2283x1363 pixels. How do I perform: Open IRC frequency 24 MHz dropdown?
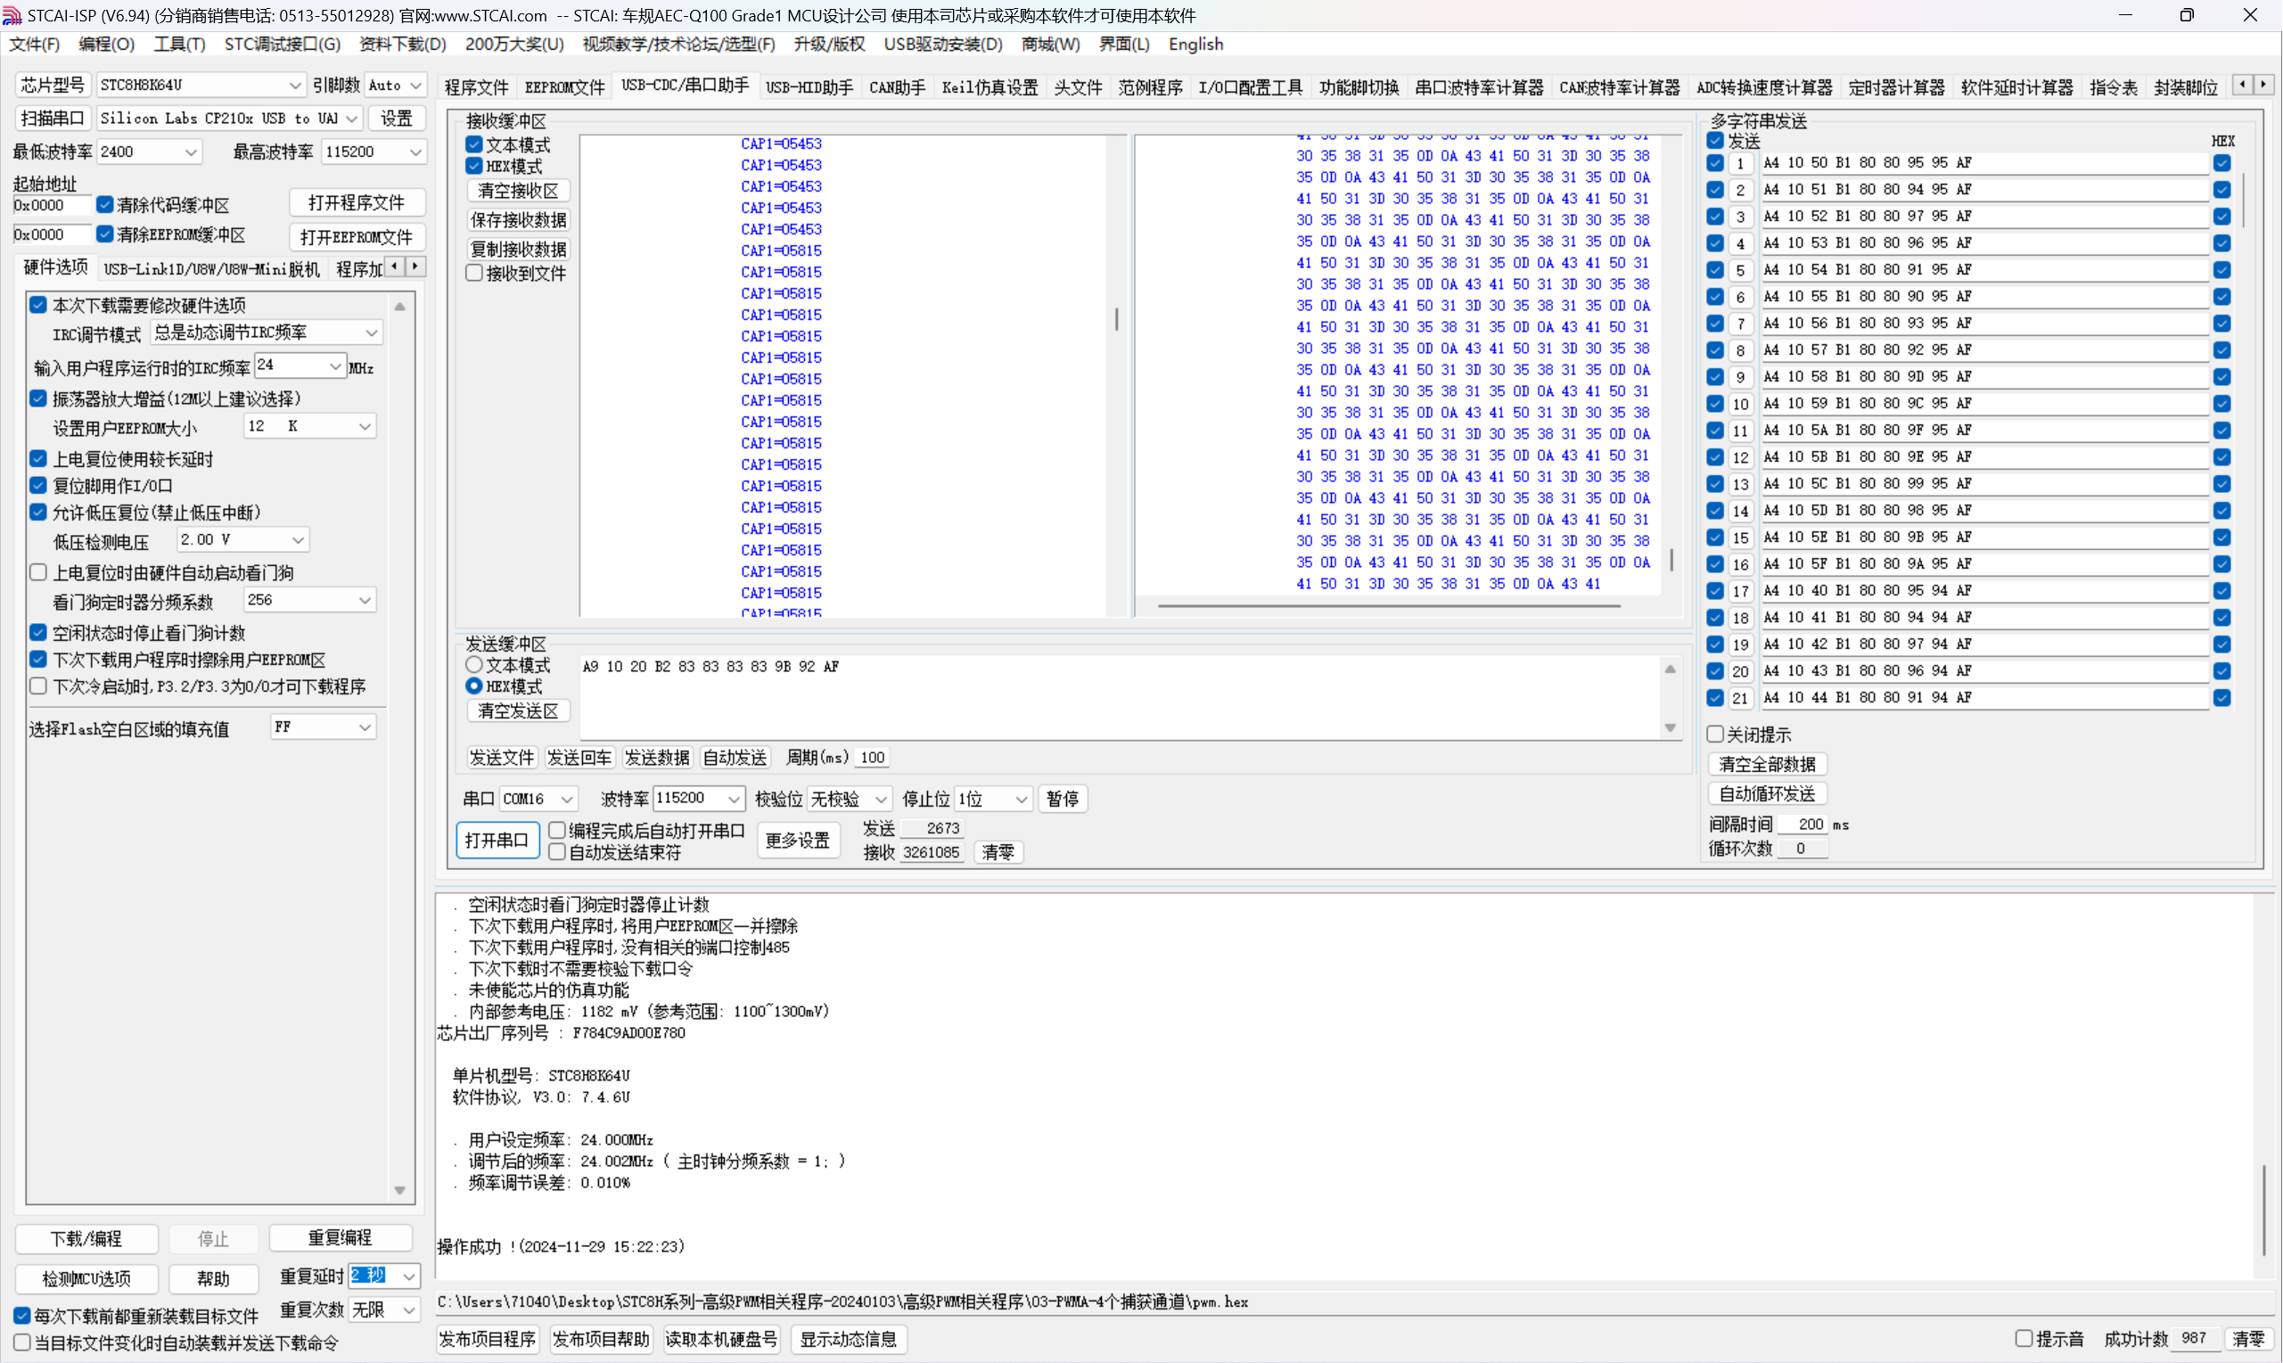pos(335,365)
